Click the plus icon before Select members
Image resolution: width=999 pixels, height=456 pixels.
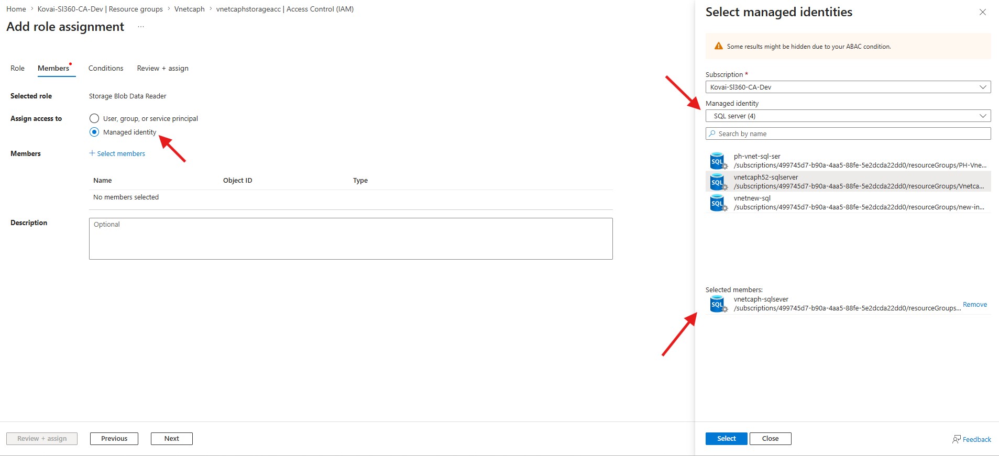[x=92, y=153]
